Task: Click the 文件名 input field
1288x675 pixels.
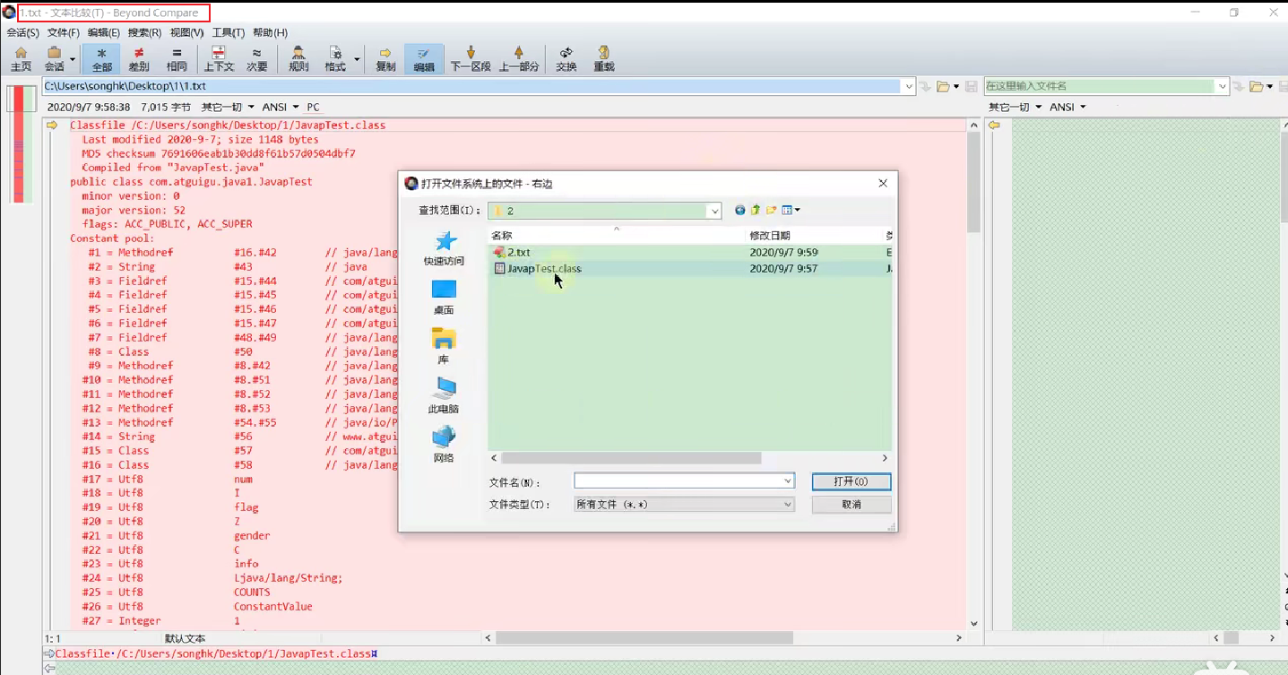Action: point(684,481)
